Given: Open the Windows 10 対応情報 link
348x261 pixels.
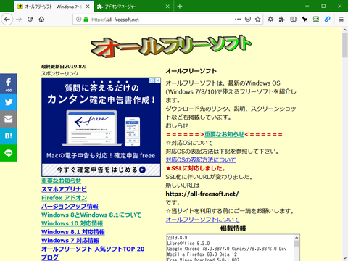Looking at the screenshot, I should (x=72, y=223).
